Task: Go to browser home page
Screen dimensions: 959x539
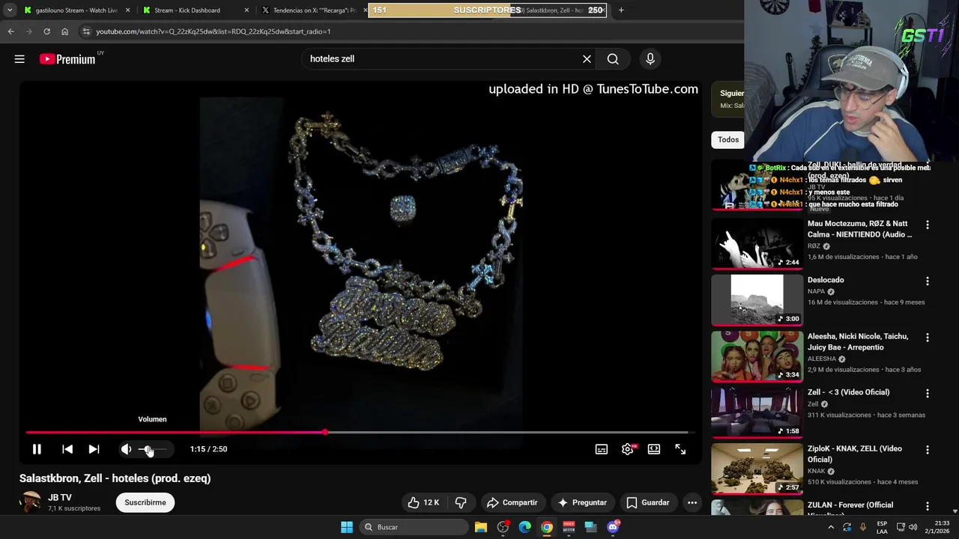Action: pos(64,31)
